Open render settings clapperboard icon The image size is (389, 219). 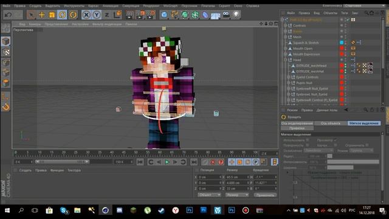(x=151, y=15)
